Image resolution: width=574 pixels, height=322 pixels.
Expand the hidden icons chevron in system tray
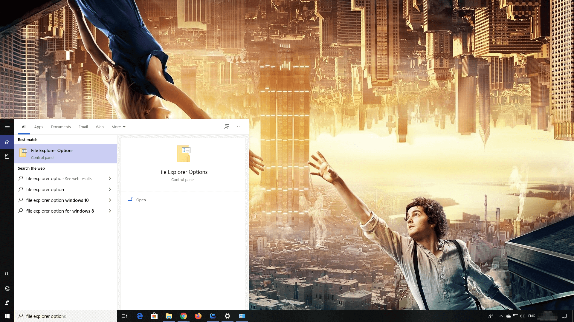[x=501, y=316]
